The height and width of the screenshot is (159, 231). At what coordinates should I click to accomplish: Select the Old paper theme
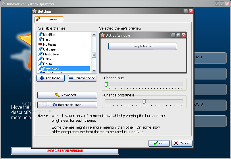pyautogui.click(x=50, y=49)
